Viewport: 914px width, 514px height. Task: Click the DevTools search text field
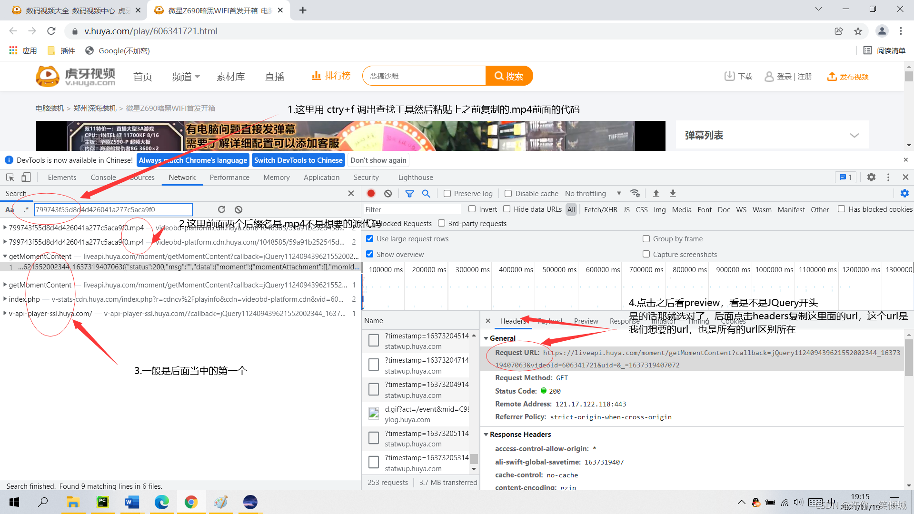coord(113,209)
